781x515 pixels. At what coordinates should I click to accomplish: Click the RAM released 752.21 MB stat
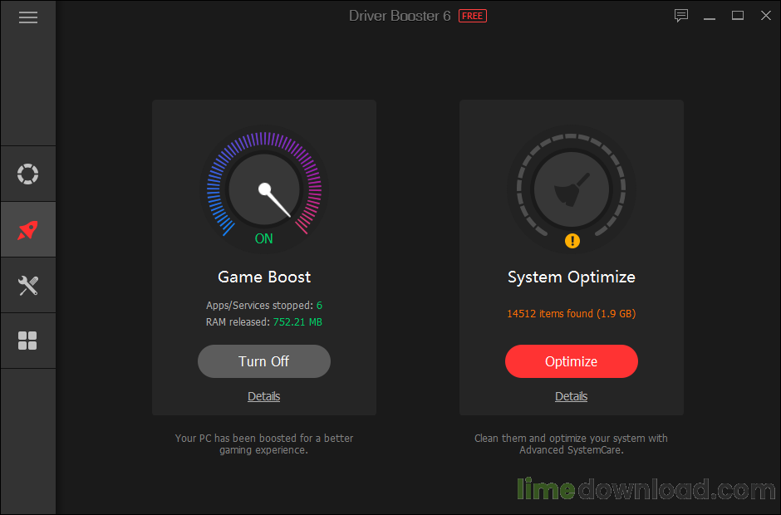coord(263,321)
